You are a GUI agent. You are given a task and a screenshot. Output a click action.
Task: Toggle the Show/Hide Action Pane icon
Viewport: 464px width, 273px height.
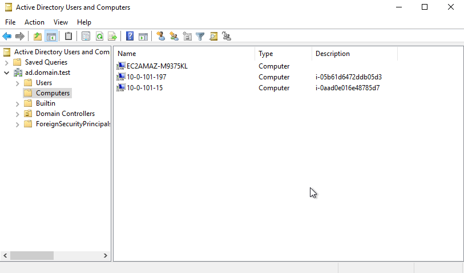pyautogui.click(x=143, y=37)
